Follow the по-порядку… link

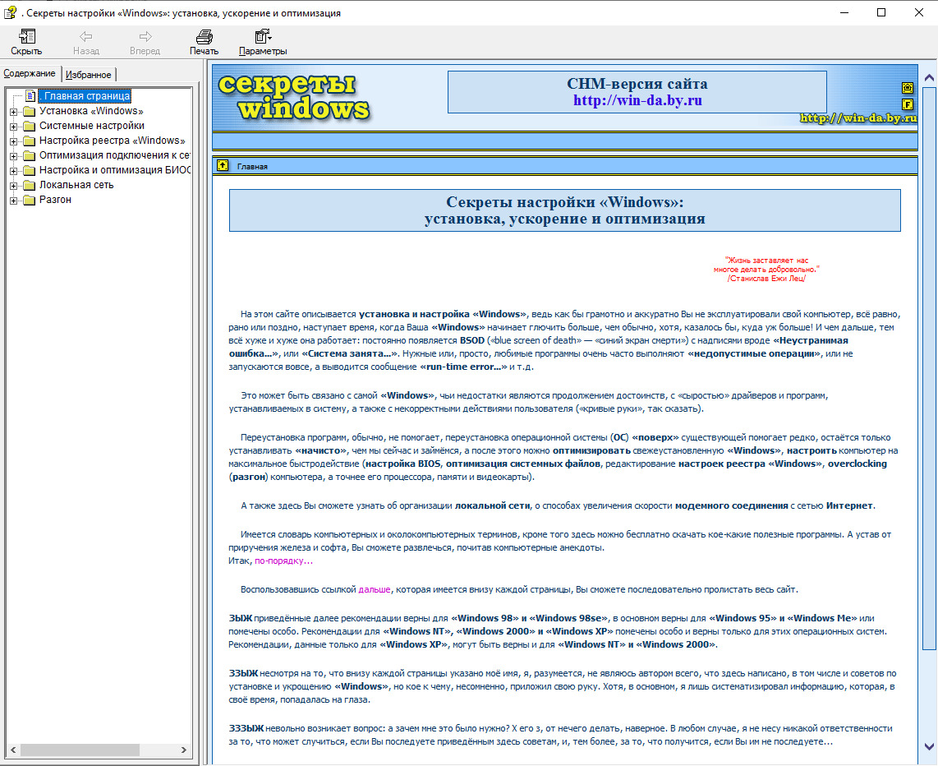(x=283, y=561)
